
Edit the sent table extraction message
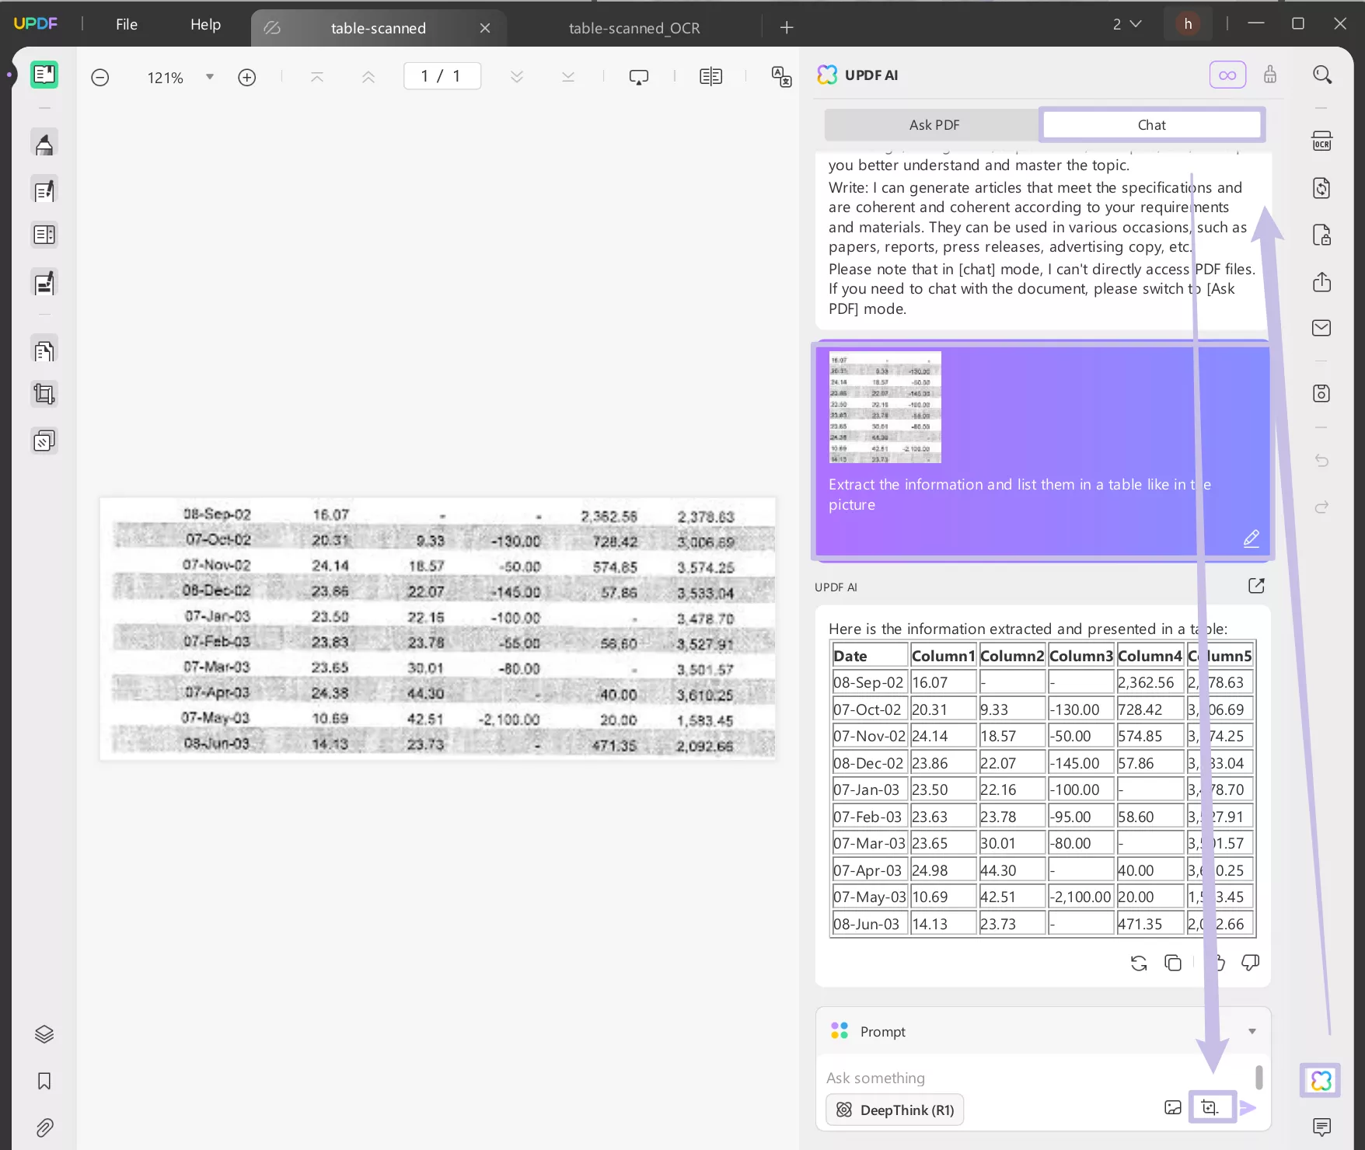1252,538
